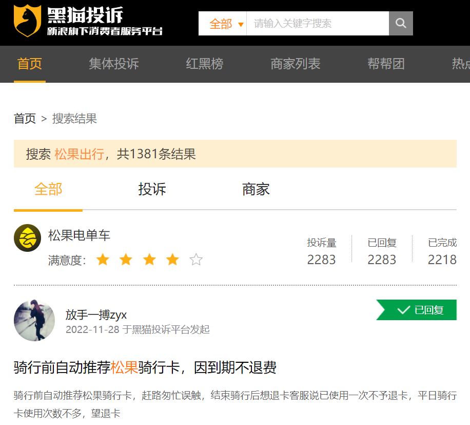Switch to the 投诉 tab
The image size is (470, 425).
click(151, 189)
